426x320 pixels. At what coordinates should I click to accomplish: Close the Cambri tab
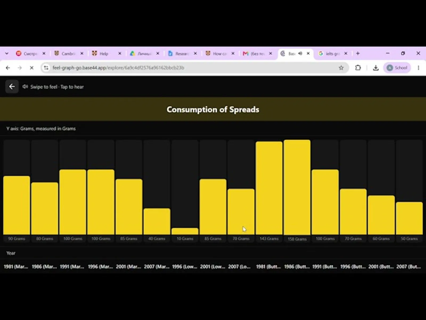[82, 53]
